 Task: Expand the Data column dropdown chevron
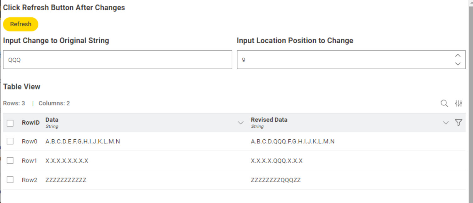(x=240, y=123)
